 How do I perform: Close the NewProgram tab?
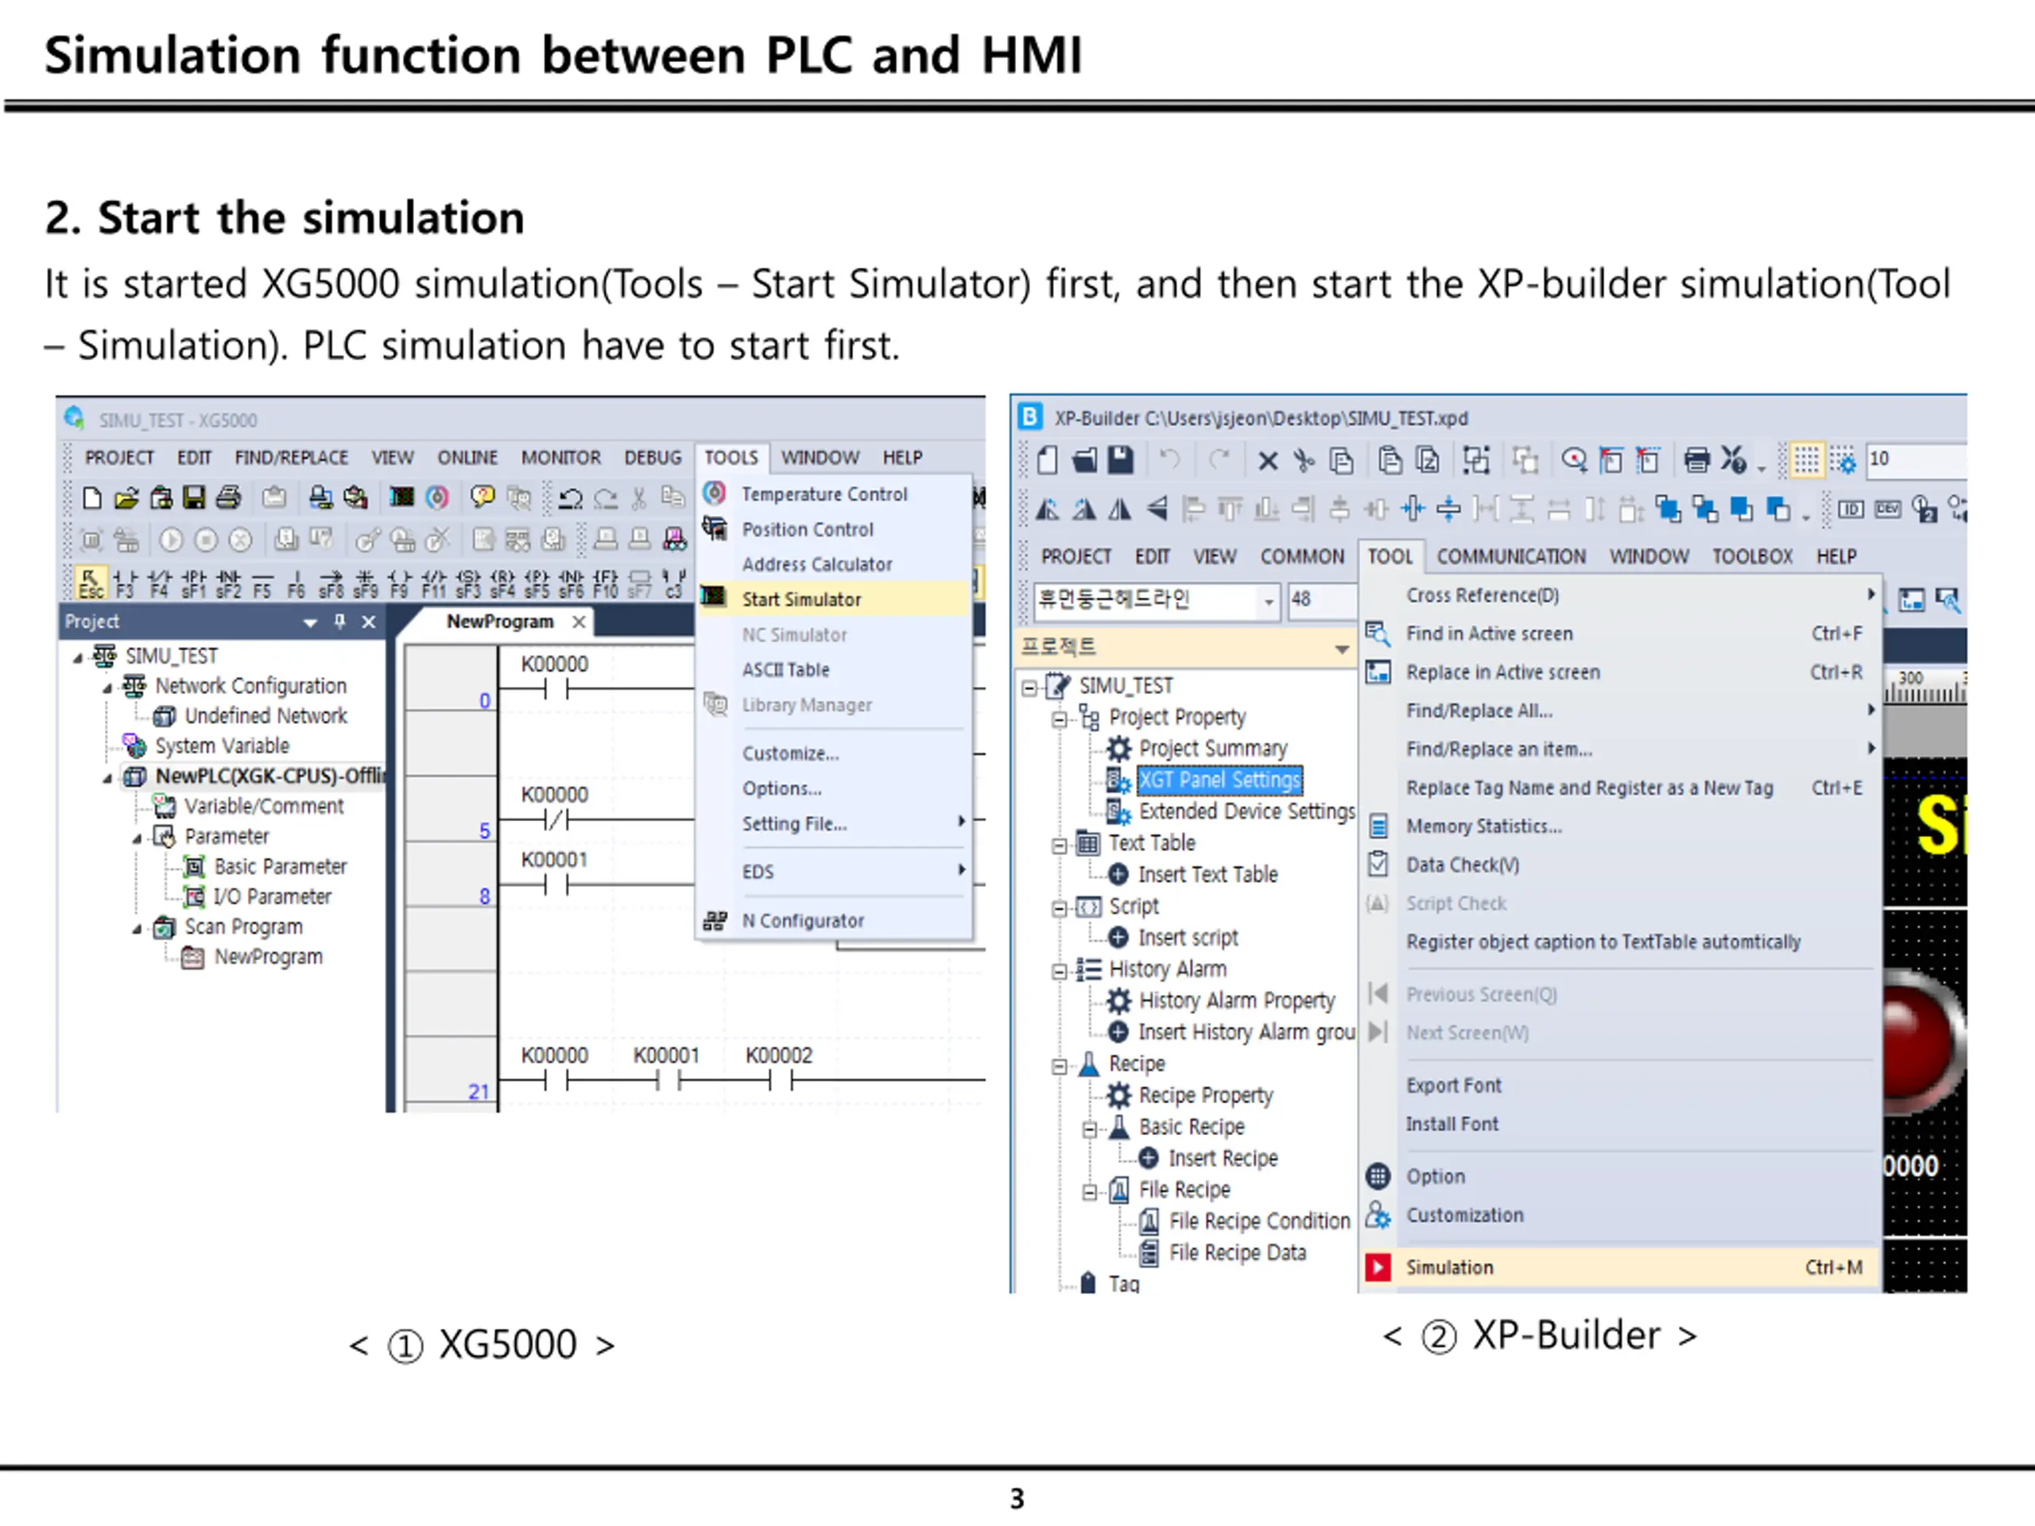[x=579, y=622]
